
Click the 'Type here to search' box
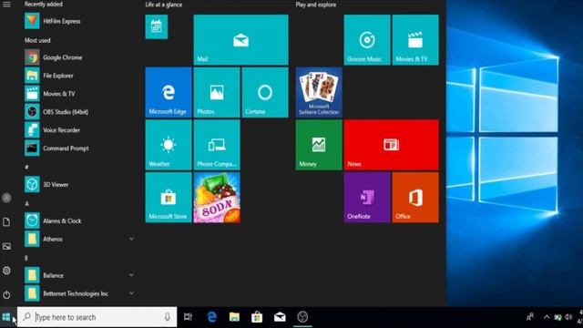pyautogui.click(x=97, y=317)
